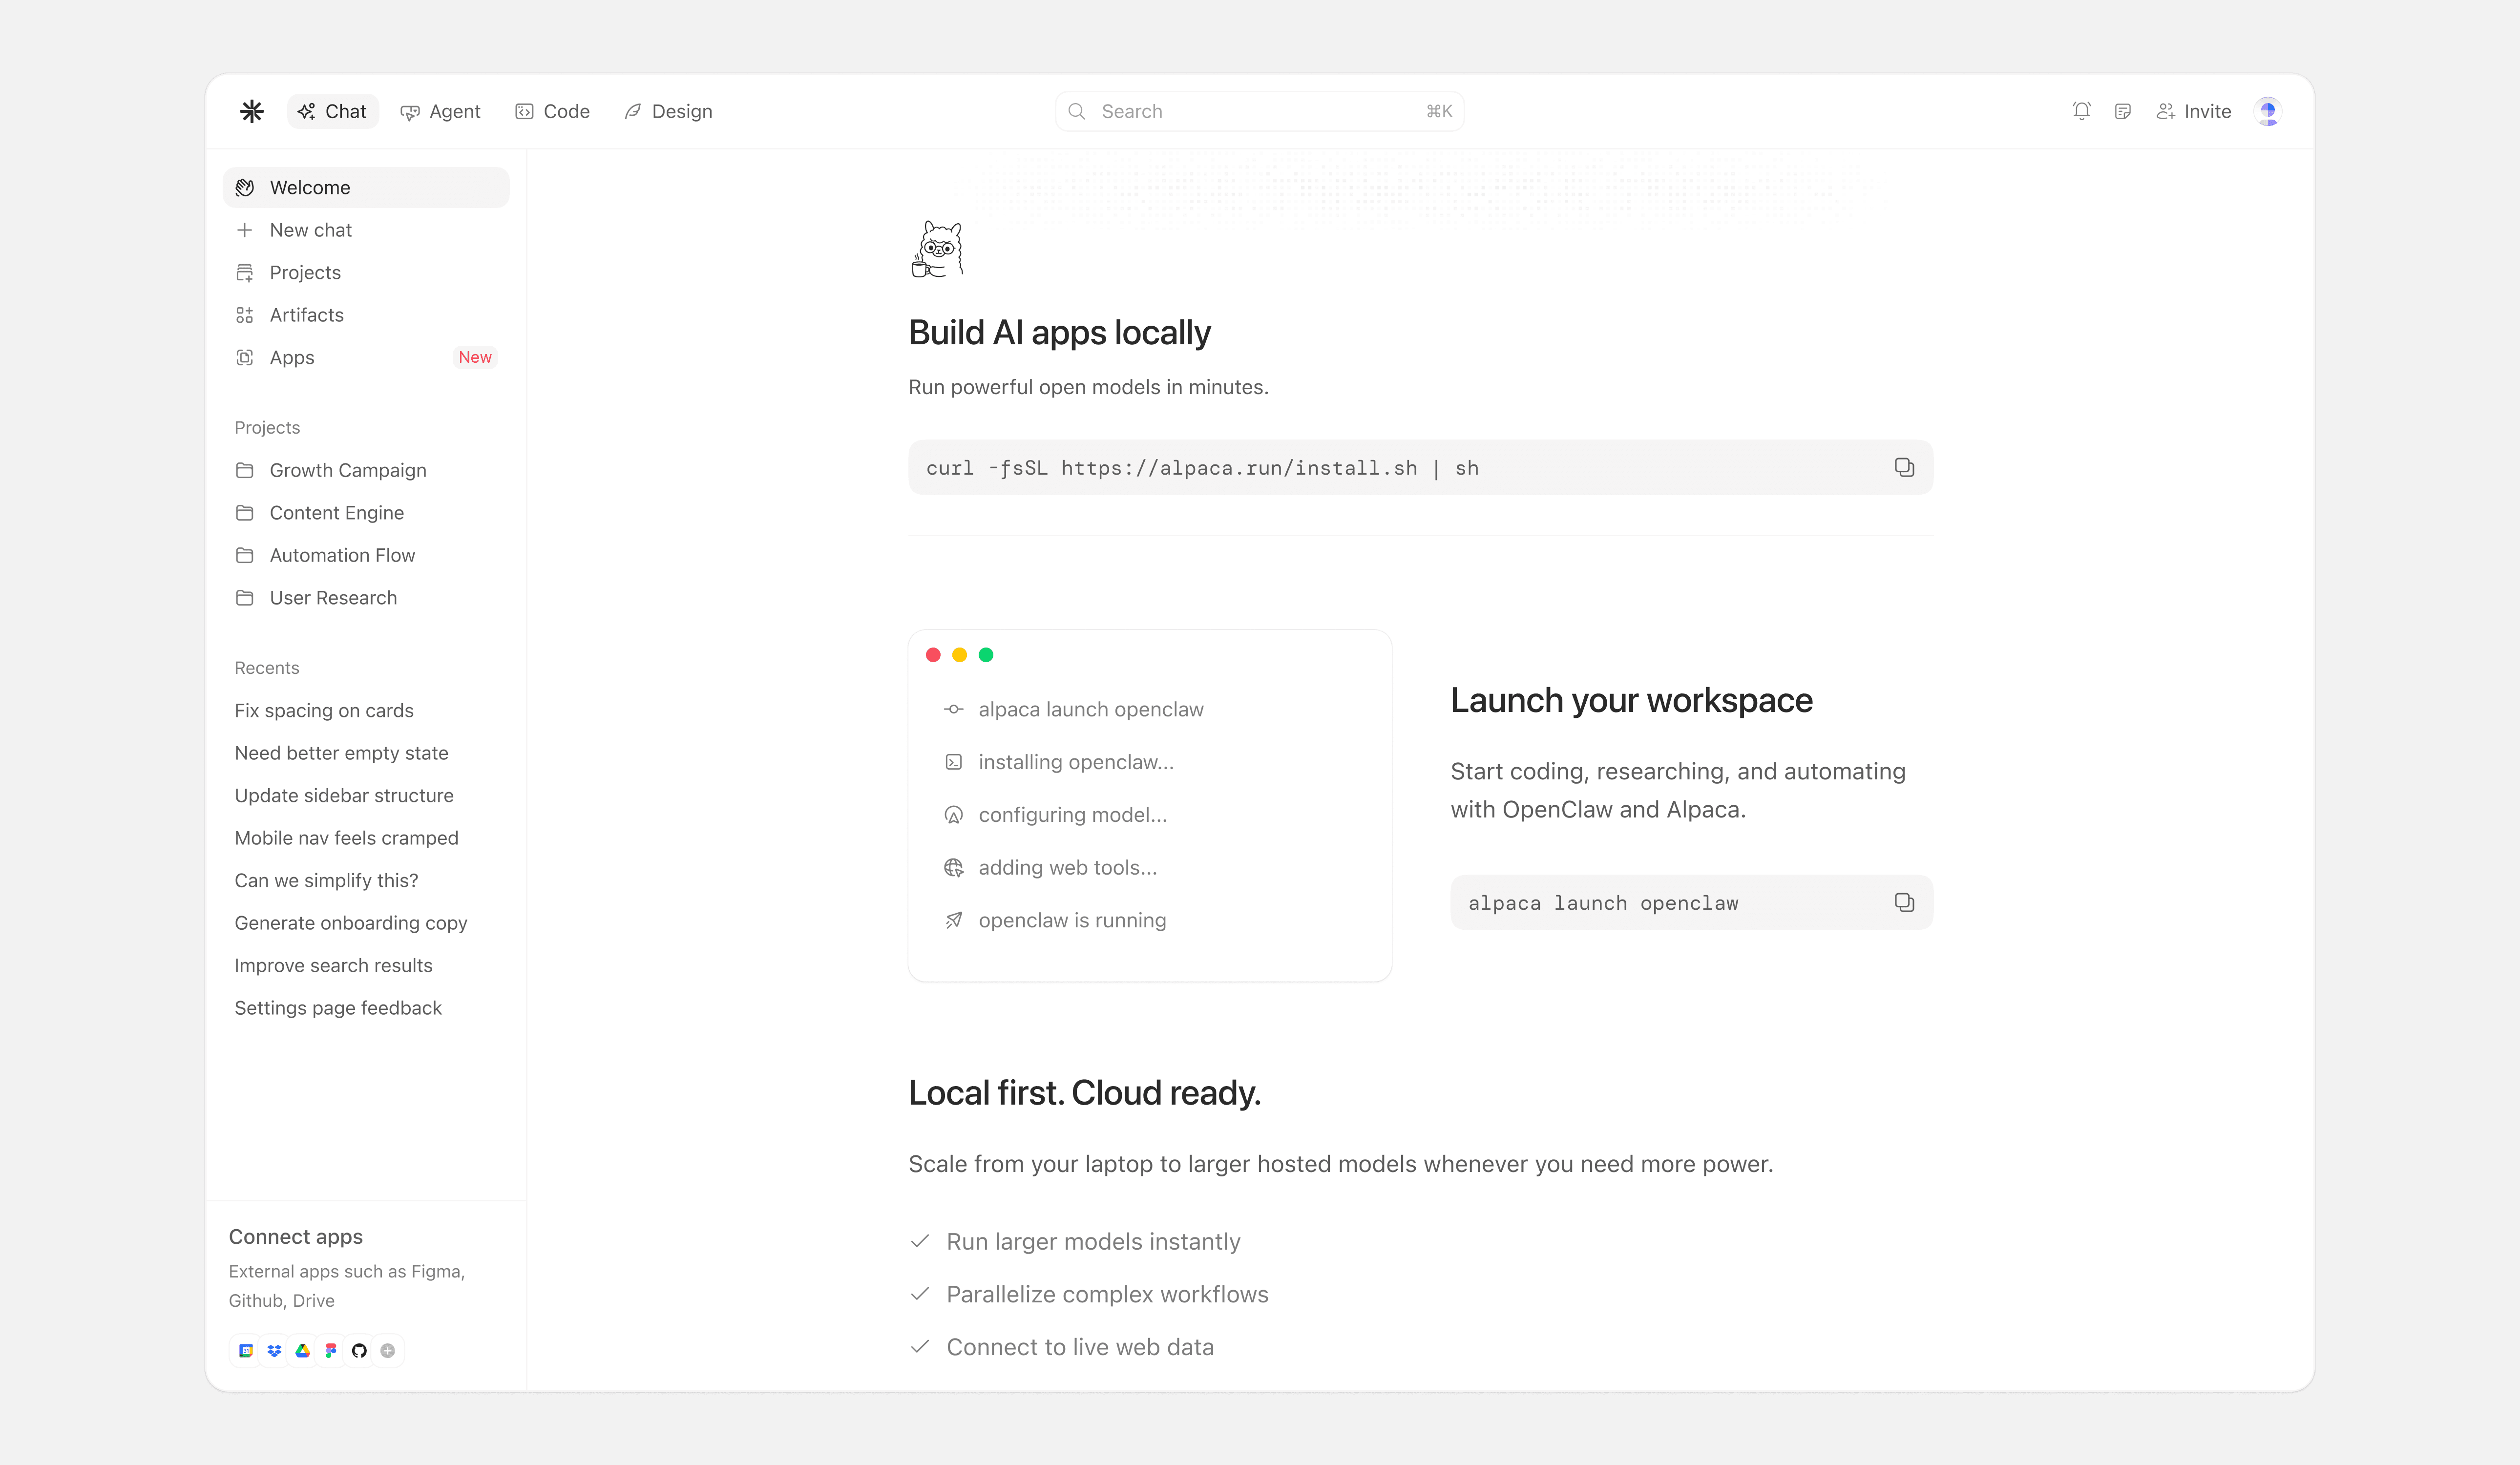Click the folder icon beside Growth Campaign
2520x1465 pixels.
pos(244,470)
